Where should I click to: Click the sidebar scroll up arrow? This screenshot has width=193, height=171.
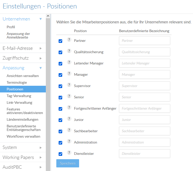coord(48,16)
